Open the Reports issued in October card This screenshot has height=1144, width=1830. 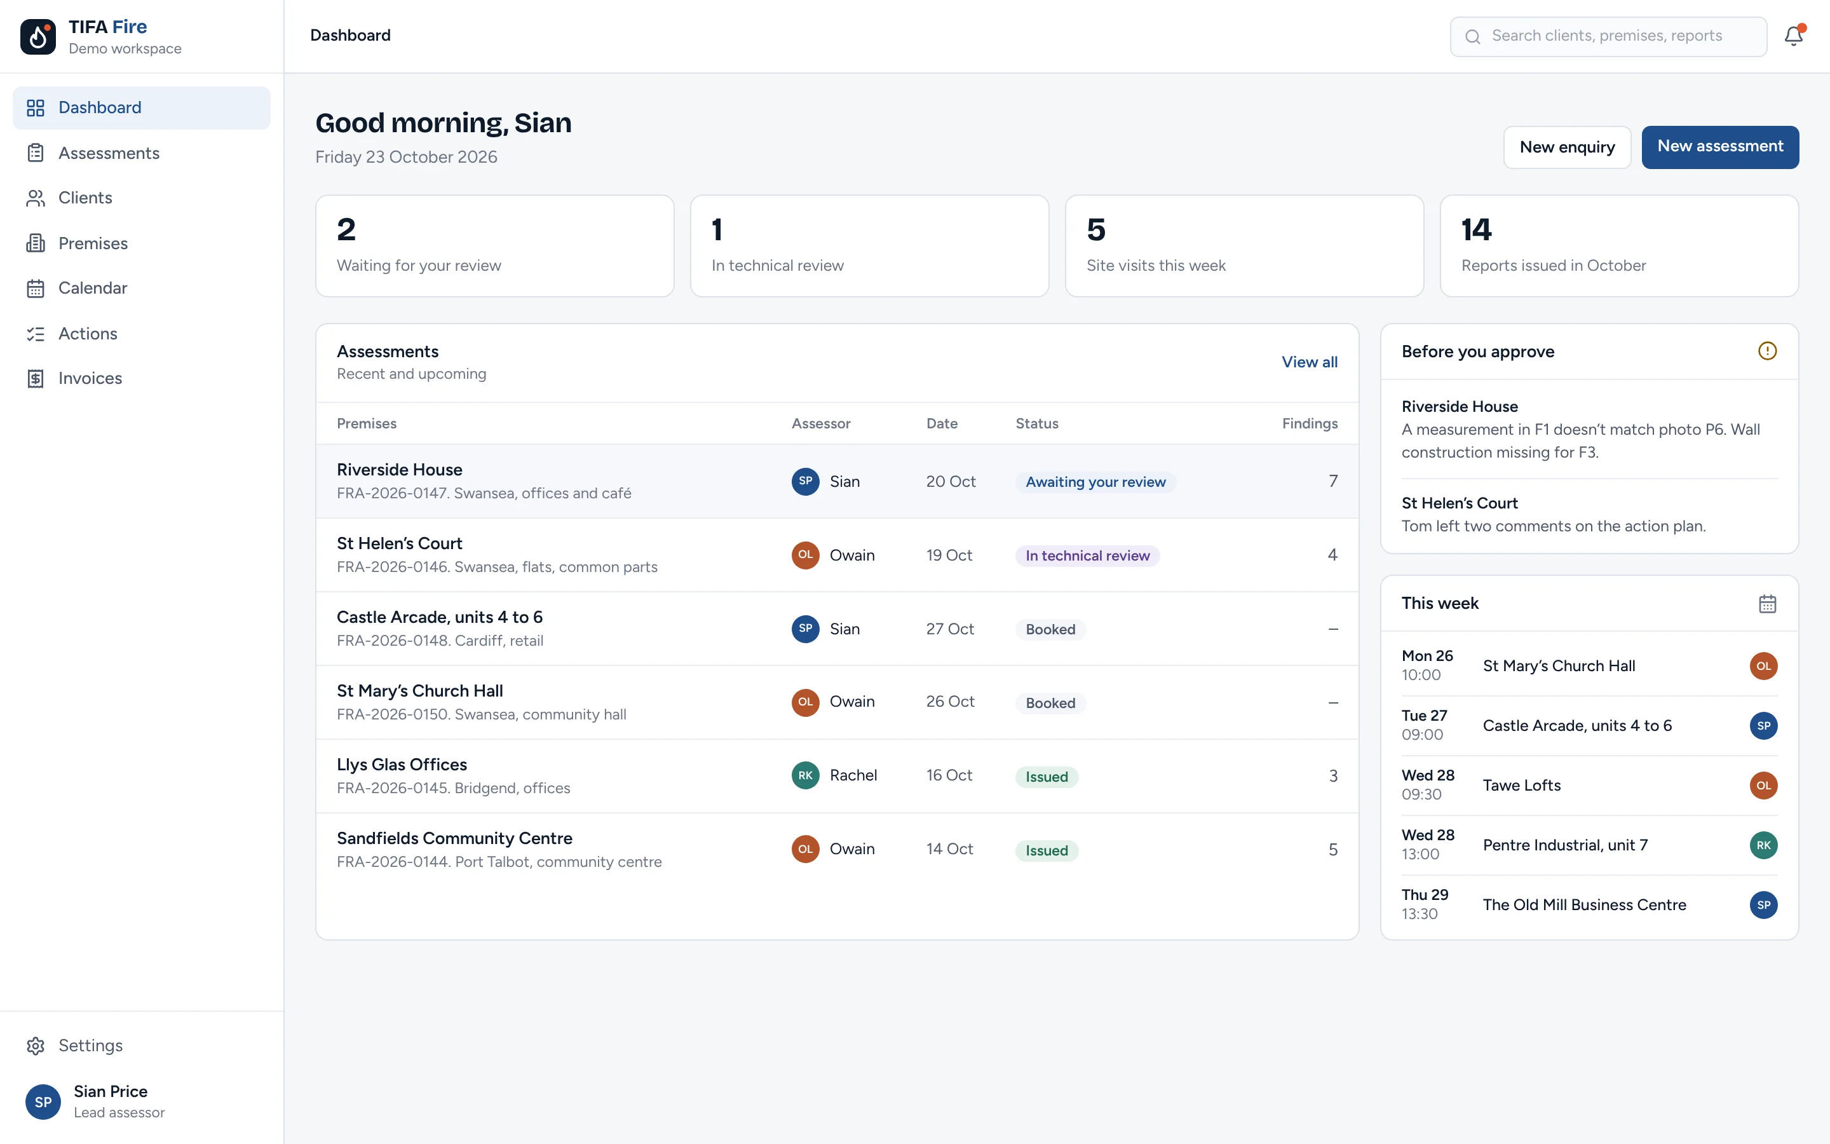click(1619, 246)
